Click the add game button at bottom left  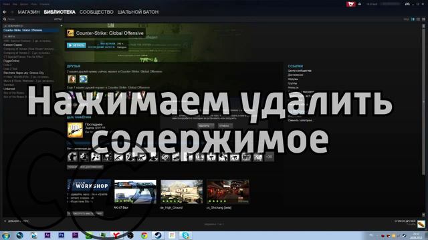(16, 221)
